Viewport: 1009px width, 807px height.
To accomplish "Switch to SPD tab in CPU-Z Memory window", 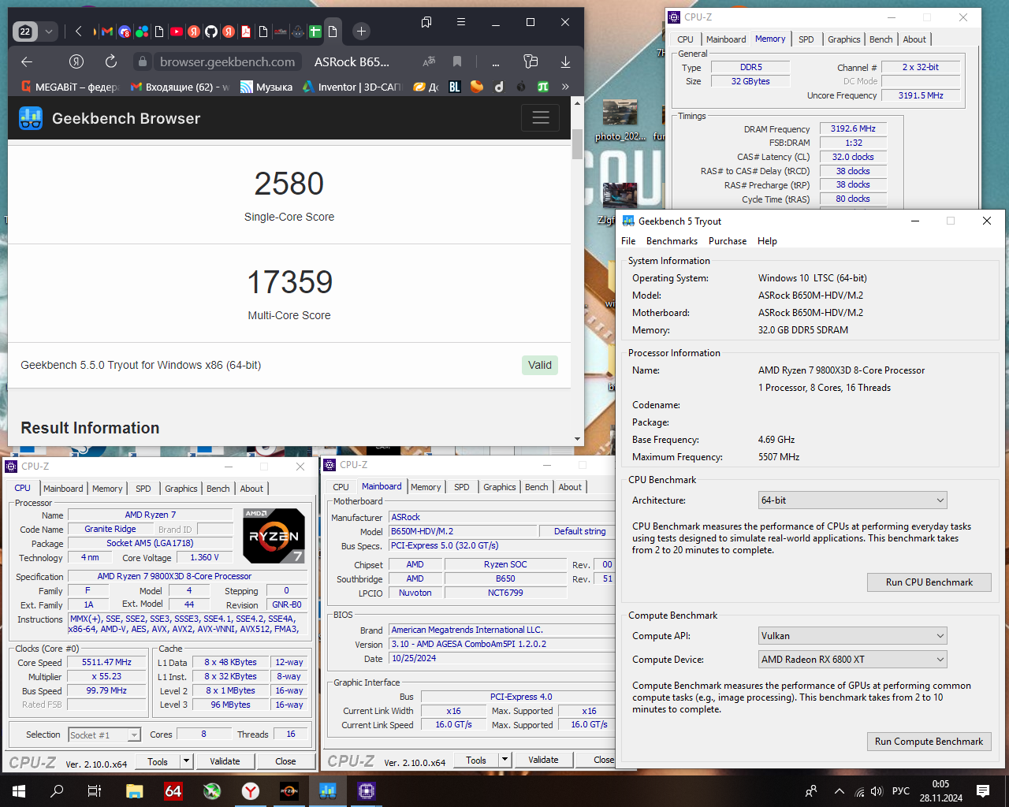I will coord(806,39).
